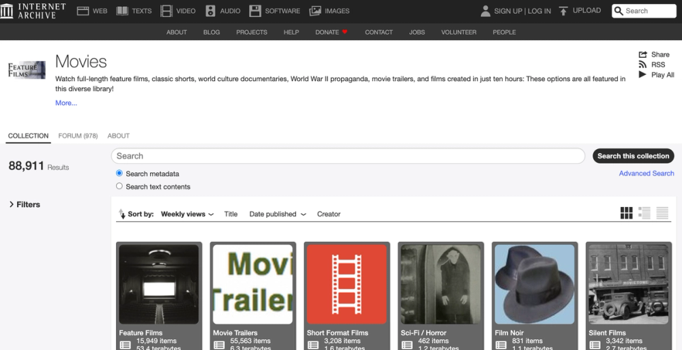This screenshot has width=682, height=350.
Task: Click the More... description link
Action: 66,103
